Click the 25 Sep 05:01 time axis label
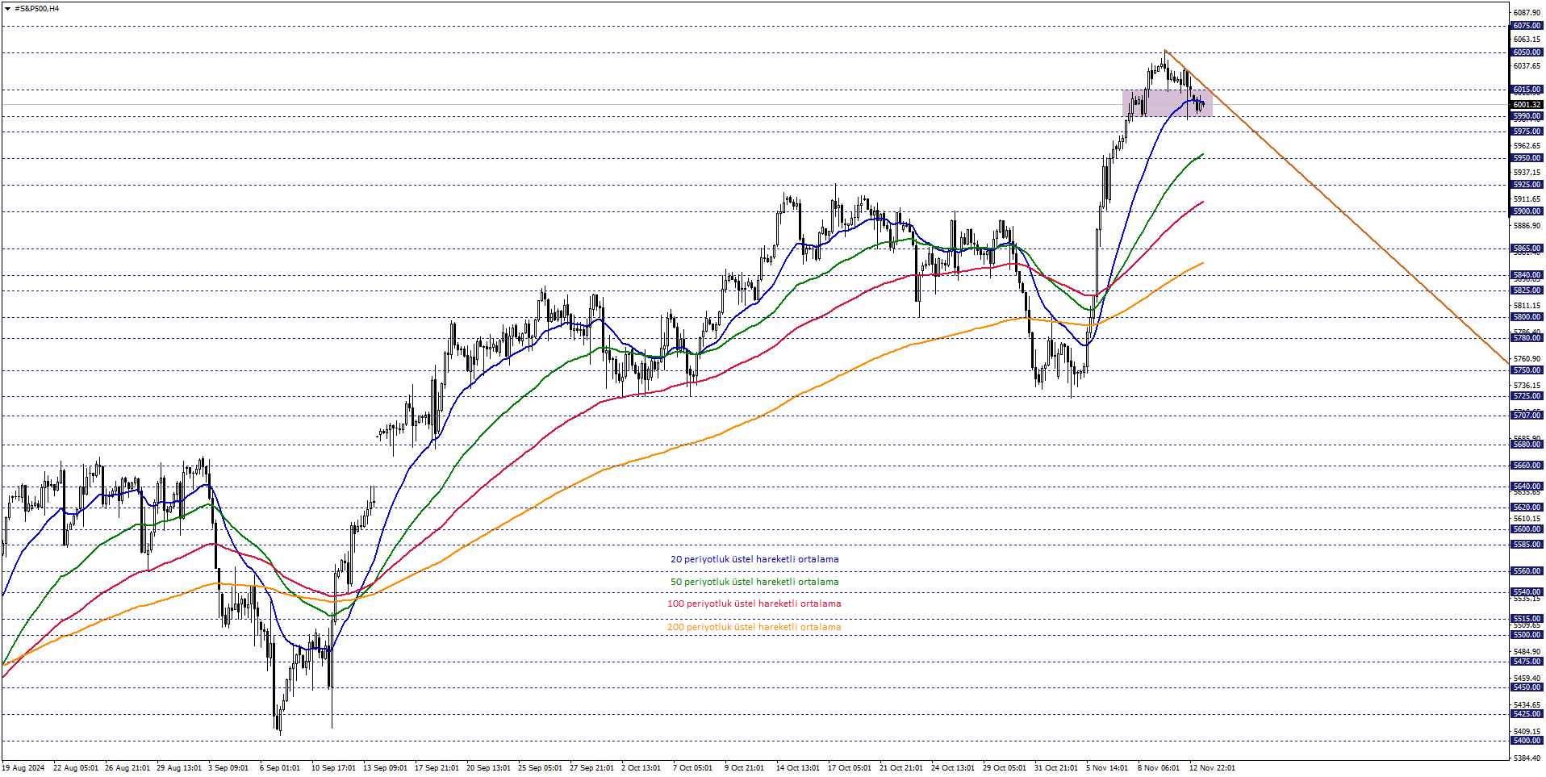Viewport: 1546px width, 777px height. pyautogui.click(x=540, y=768)
